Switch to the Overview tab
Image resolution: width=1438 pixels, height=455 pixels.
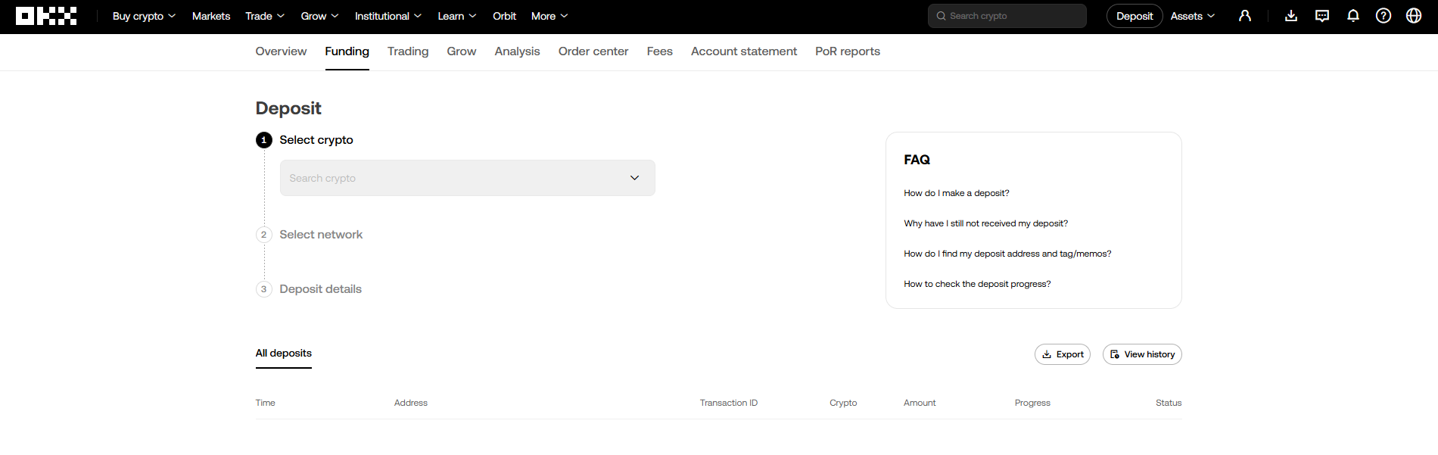(281, 51)
